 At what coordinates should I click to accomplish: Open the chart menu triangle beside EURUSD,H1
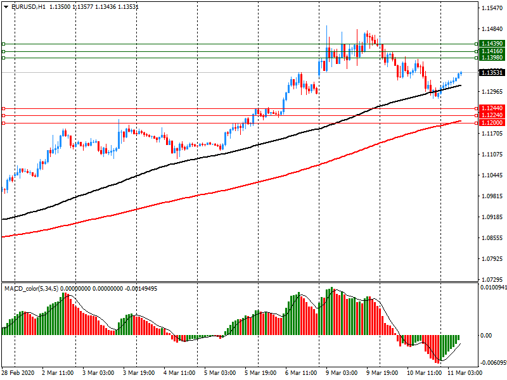6,6
